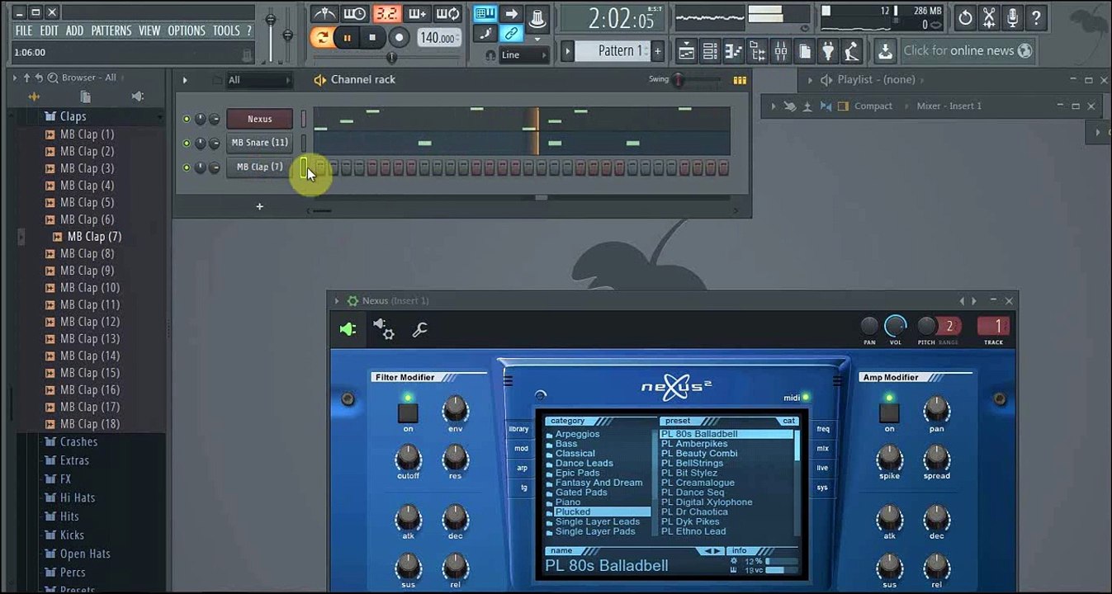Image resolution: width=1112 pixels, height=594 pixels.
Task: Click the Nexus channel button
Action: click(259, 119)
